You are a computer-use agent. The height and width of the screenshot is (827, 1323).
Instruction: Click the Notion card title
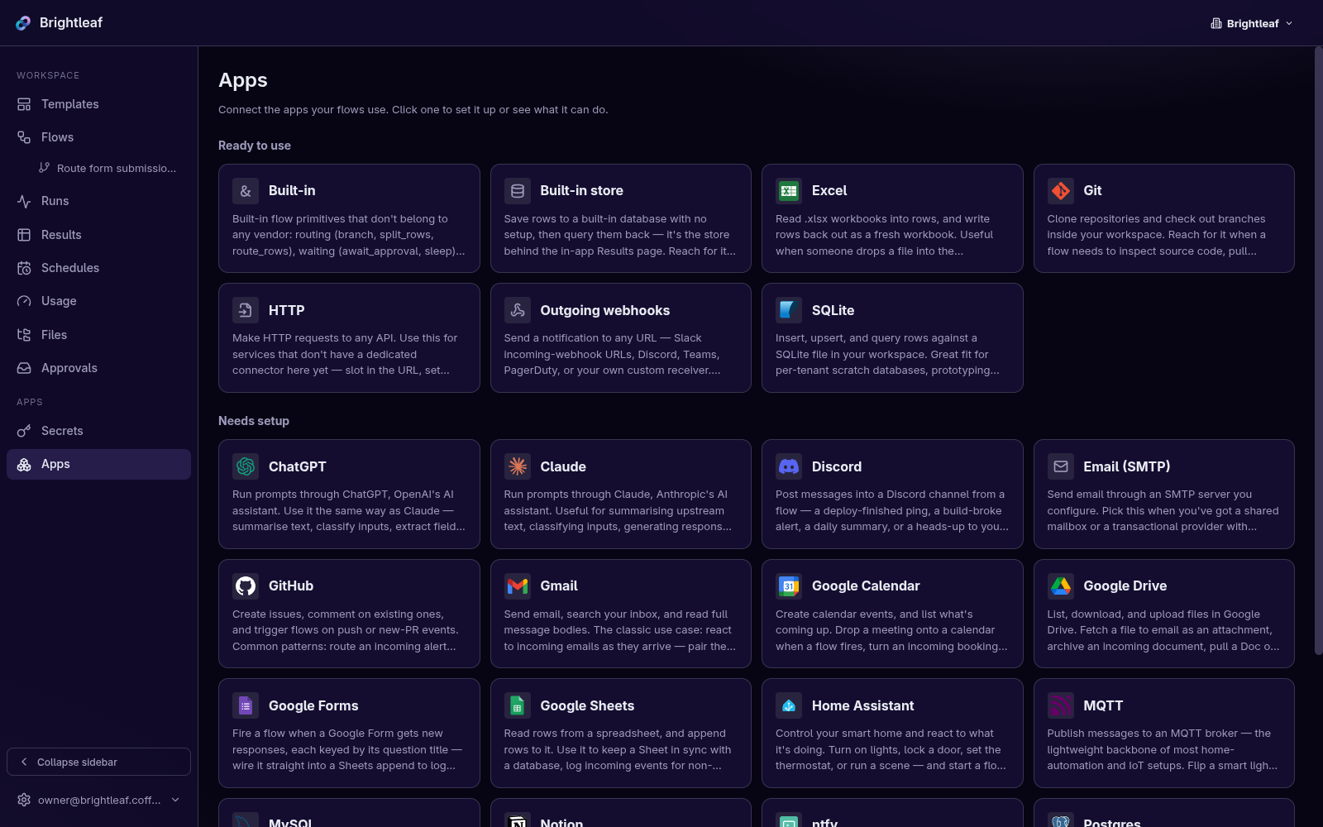[x=561, y=822]
